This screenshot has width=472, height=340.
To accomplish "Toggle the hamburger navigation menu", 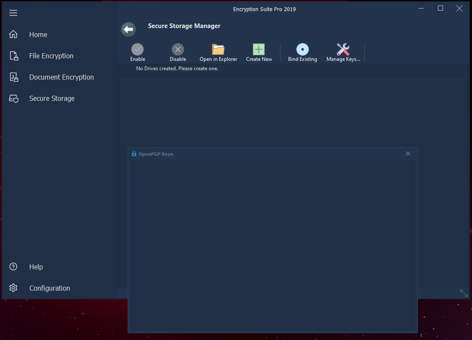I will (x=13, y=13).
